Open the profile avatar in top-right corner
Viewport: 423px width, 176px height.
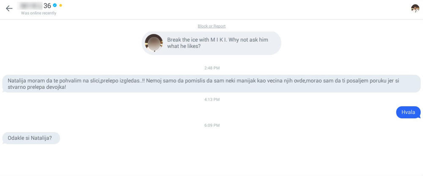pos(415,8)
